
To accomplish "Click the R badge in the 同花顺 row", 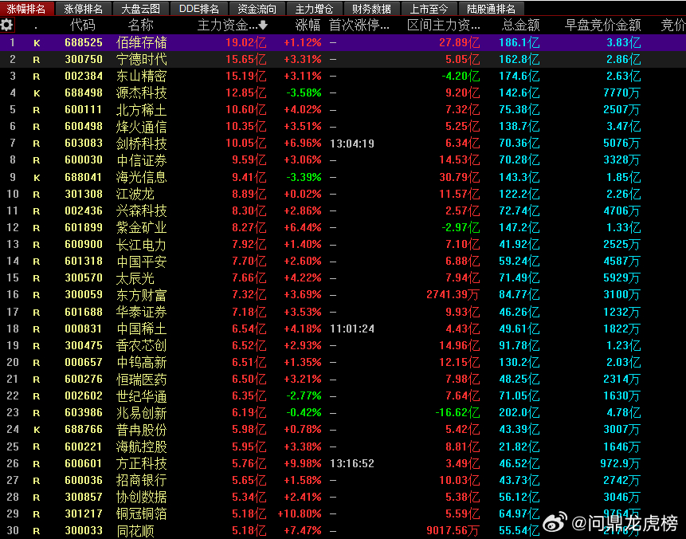I will 37,531.
